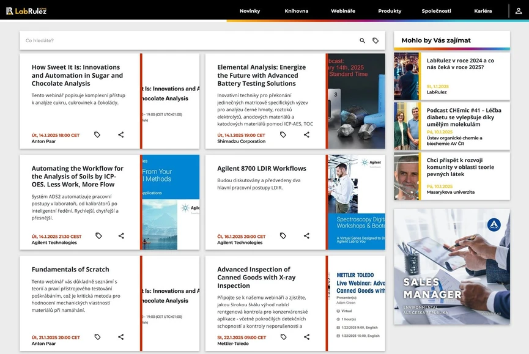Viewport: 529px width, 354px height.
Task: Click the battery image on Elemental Analysis card
Action: pos(357,101)
